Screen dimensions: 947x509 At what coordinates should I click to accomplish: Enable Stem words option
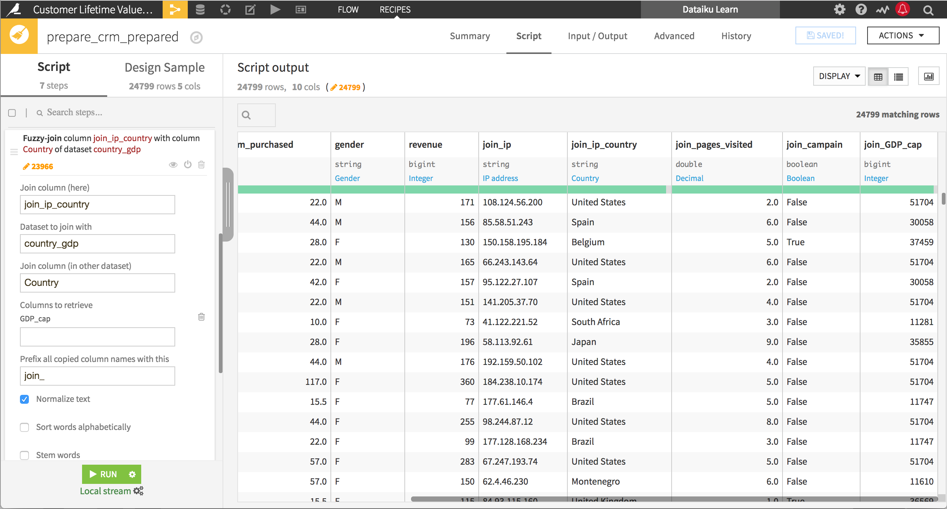(24, 455)
